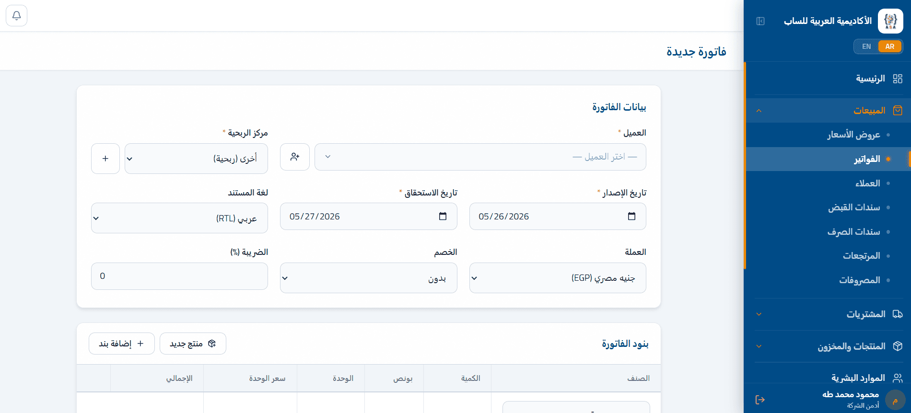Click المشتريات truck icon
This screenshot has width=911, height=413.
click(898, 314)
